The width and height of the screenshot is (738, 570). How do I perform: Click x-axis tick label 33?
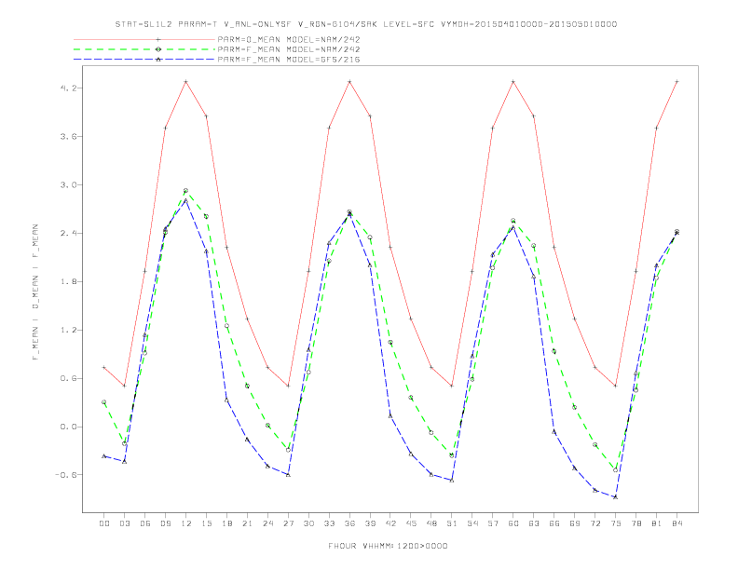329,523
